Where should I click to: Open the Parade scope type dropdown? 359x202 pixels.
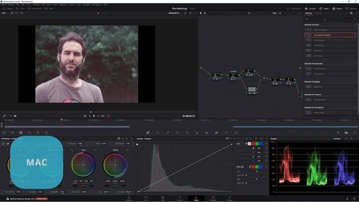point(338,139)
